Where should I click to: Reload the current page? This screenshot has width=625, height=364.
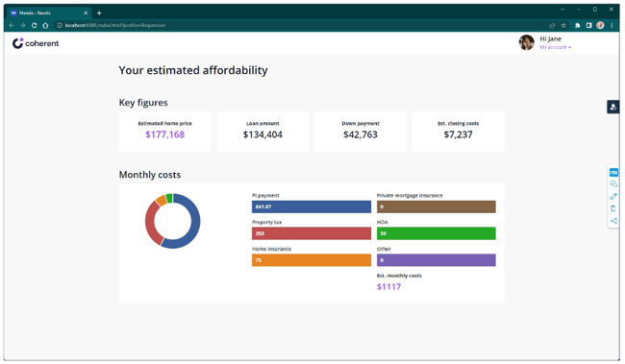coord(35,25)
